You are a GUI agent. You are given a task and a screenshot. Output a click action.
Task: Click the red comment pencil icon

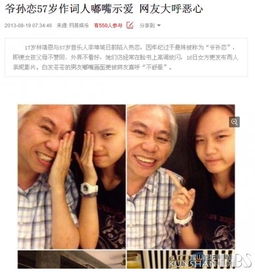(130, 25)
